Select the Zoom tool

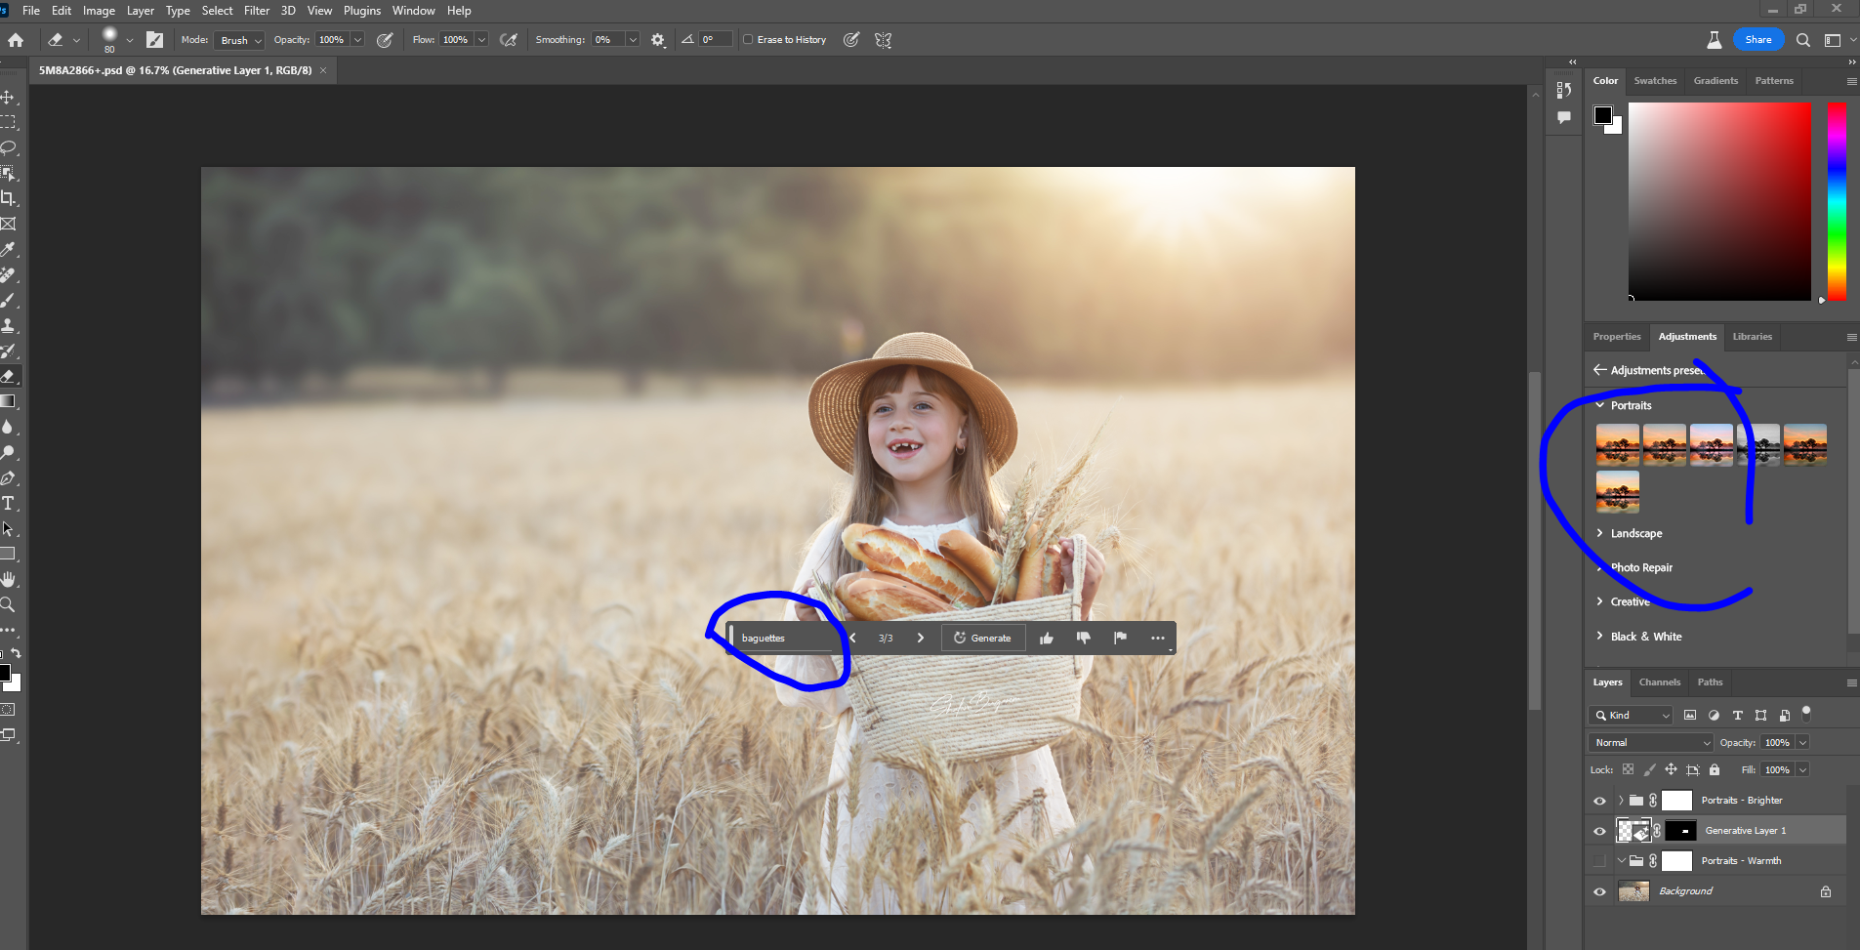(8, 605)
